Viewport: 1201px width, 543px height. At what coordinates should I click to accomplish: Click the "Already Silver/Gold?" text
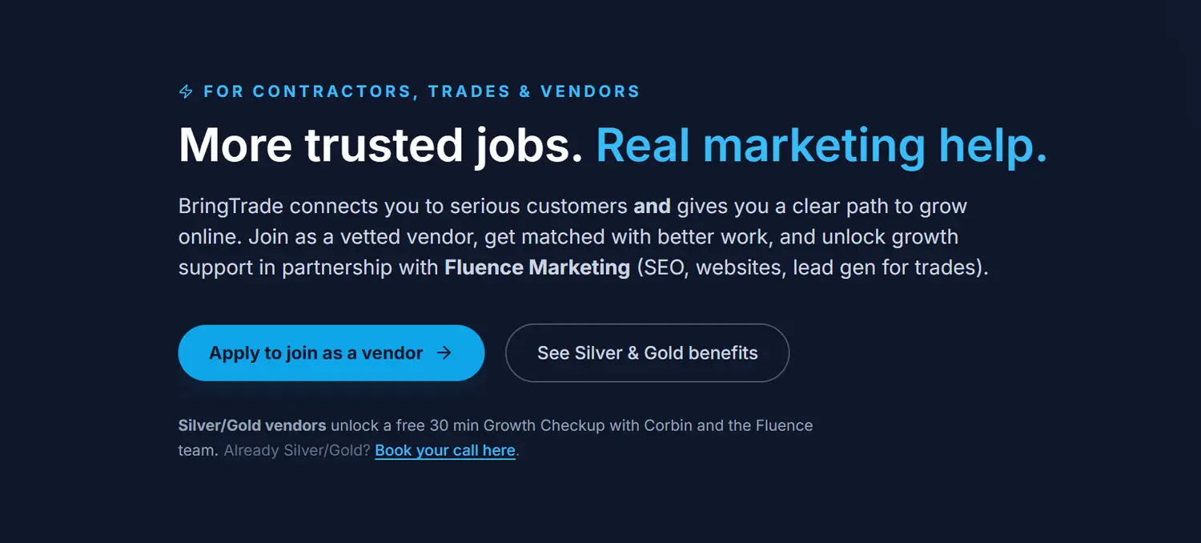[297, 450]
